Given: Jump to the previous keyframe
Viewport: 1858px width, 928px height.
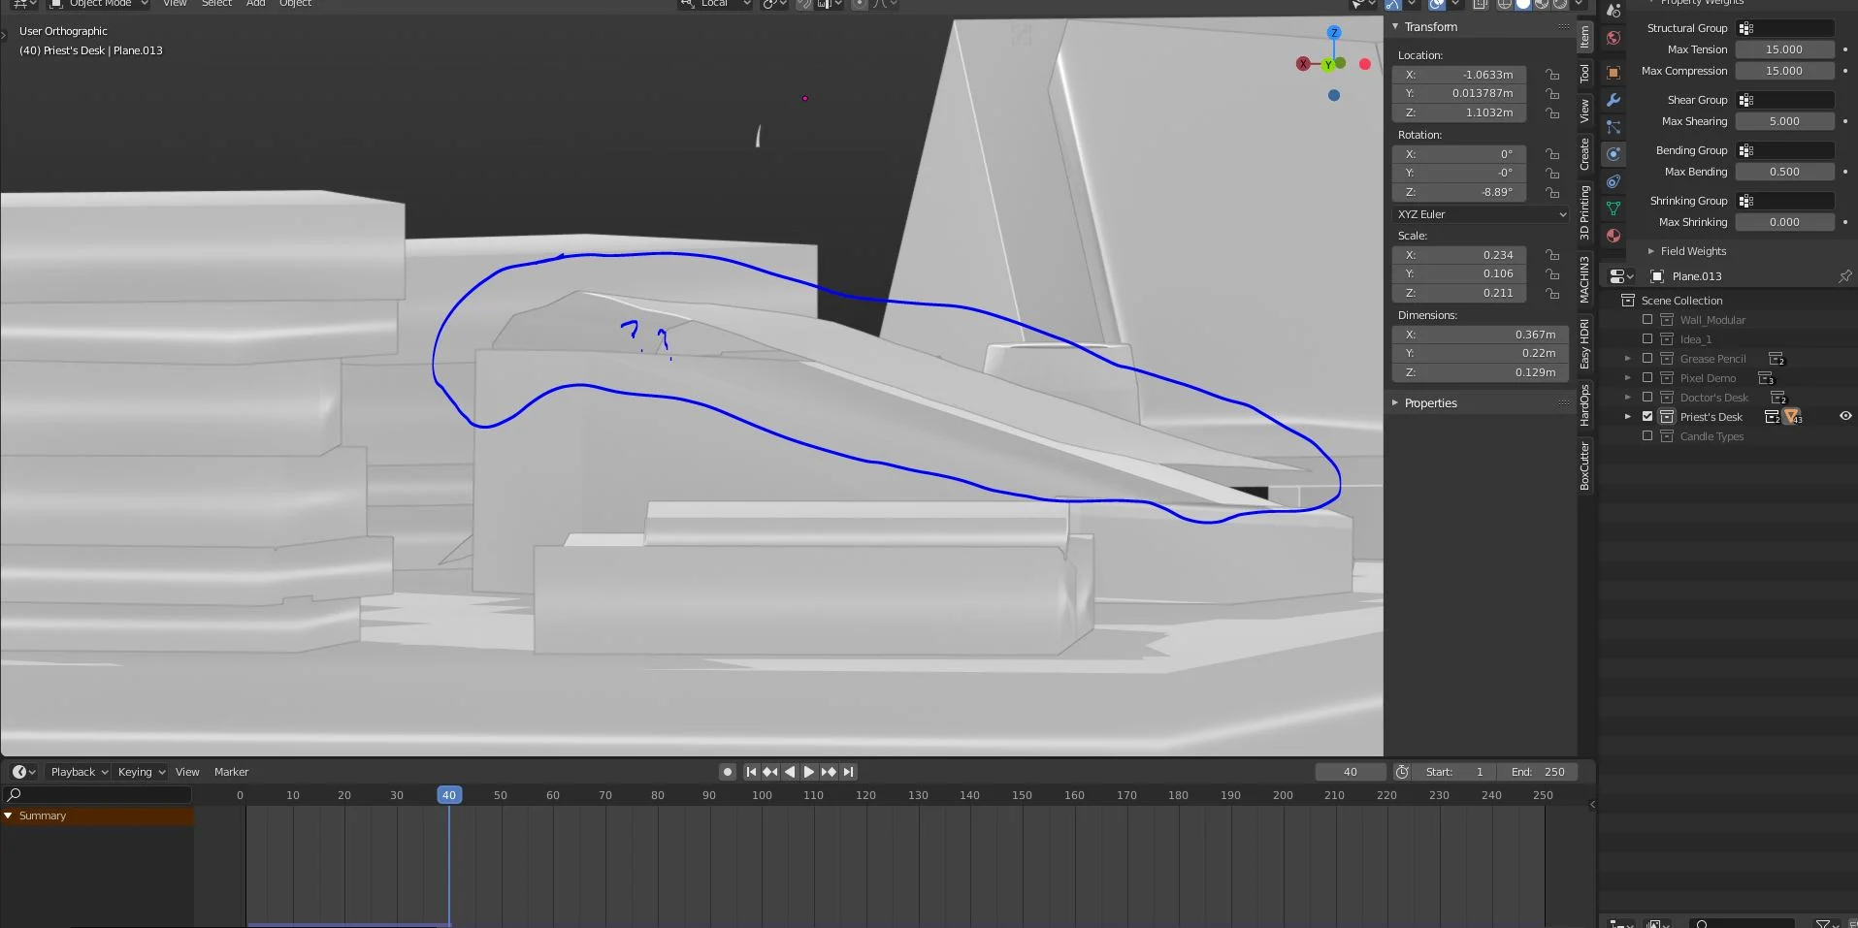Looking at the screenshot, I should point(770,772).
